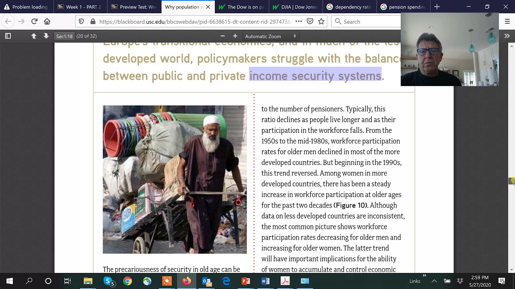
Task: Go to next PDF page arrow
Action: pos(46,36)
